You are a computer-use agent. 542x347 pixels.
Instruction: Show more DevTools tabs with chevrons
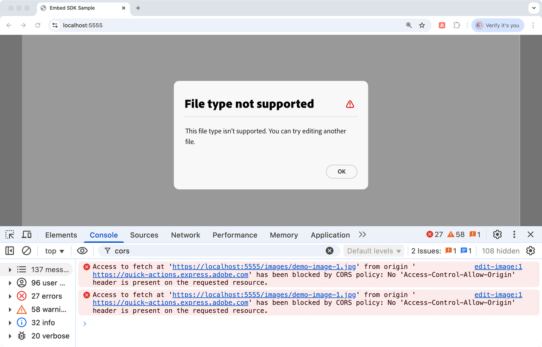click(362, 235)
